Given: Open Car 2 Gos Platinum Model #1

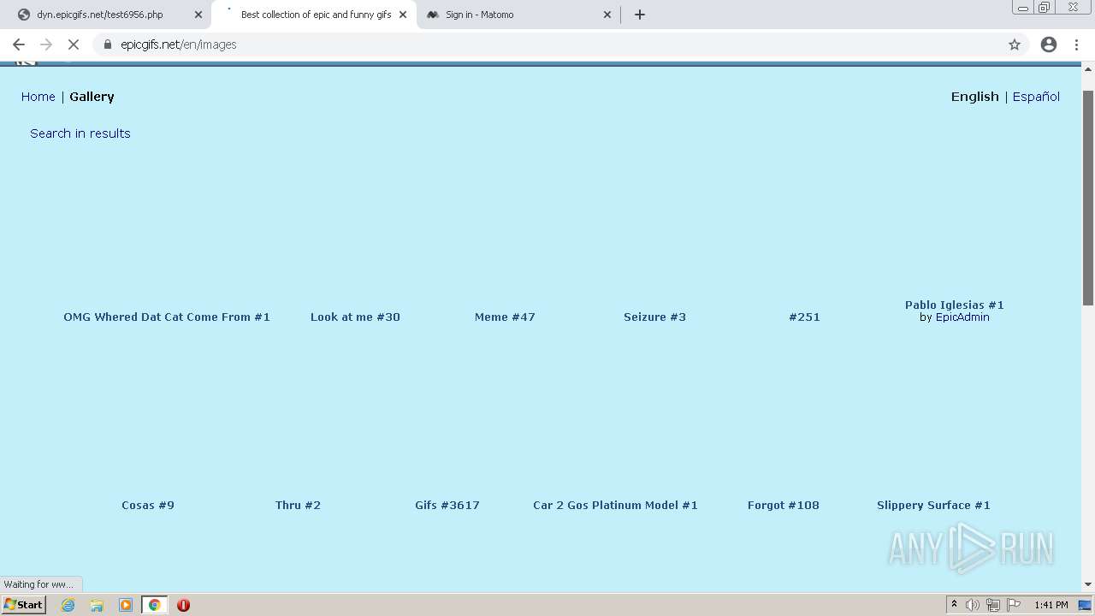Looking at the screenshot, I should [x=615, y=505].
